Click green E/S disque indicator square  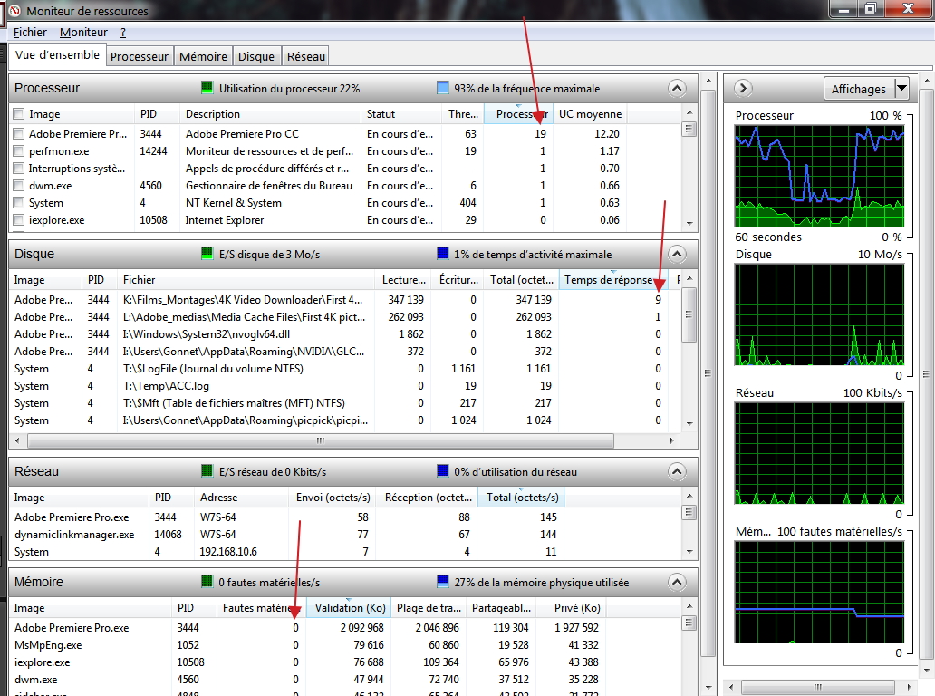(x=207, y=254)
